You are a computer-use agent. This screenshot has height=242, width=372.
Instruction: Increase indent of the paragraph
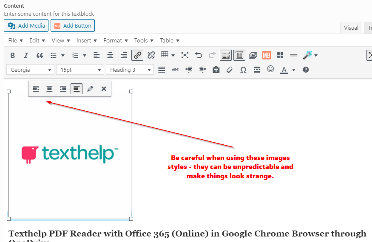202,70
